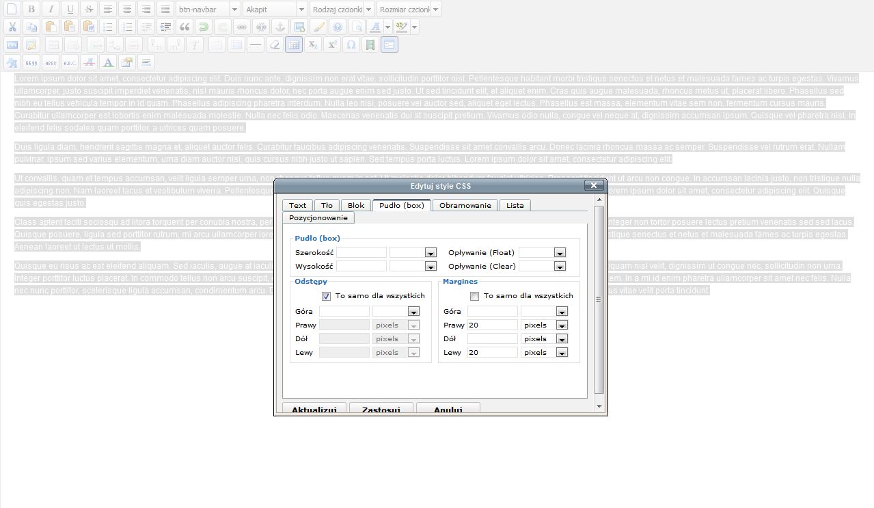The width and height of the screenshot is (874, 508).
Task: Toggle bold formatting
Action: point(31,9)
